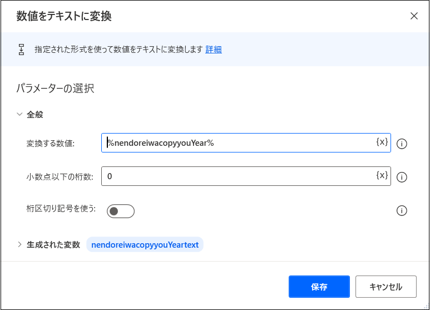The height and width of the screenshot is (310, 430).
Task: Click the 全般 section label
Action: (35, 115)
